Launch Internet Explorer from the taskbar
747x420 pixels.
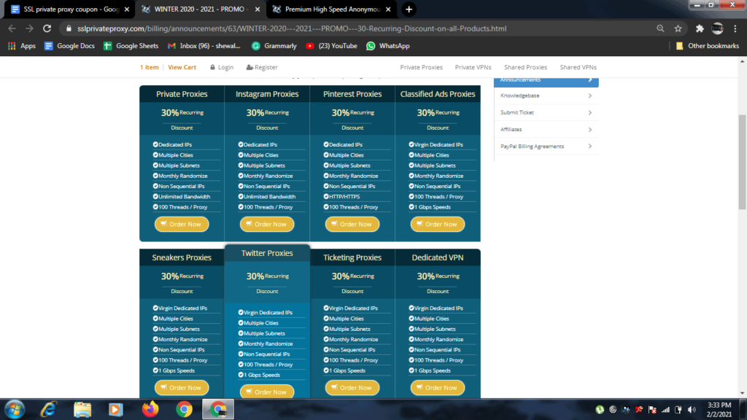[x=49, y=410]
